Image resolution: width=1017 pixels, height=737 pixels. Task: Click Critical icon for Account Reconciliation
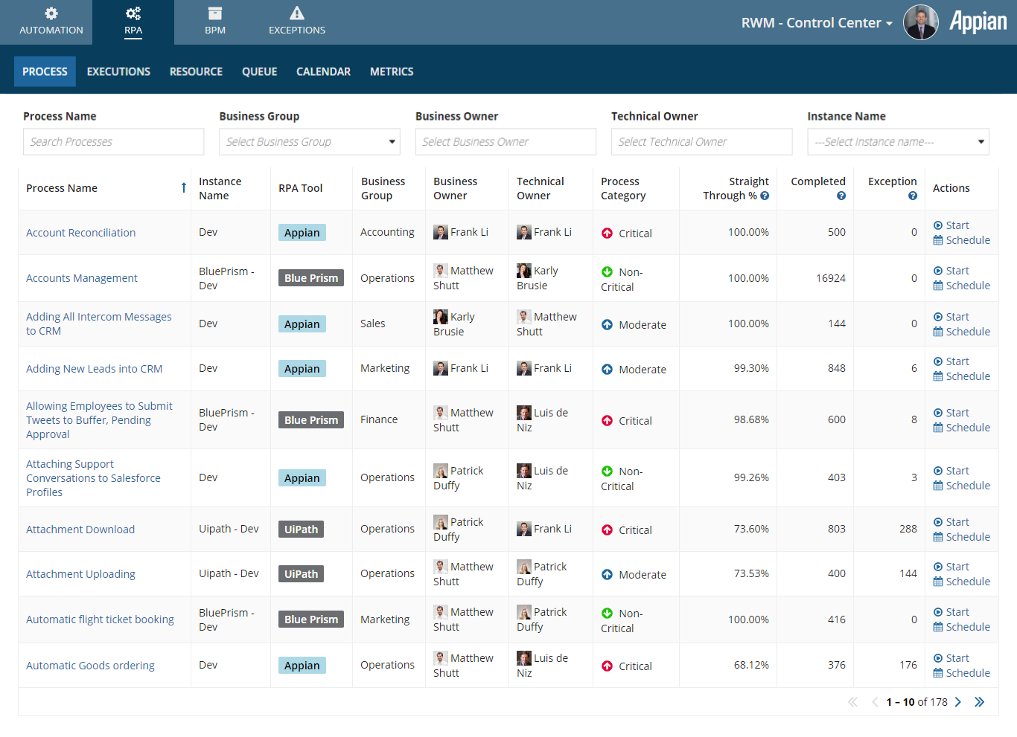tap(608, 233)
